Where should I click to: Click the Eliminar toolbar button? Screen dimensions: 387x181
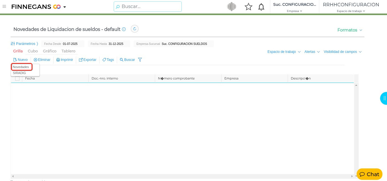click(x=42, y=60)
